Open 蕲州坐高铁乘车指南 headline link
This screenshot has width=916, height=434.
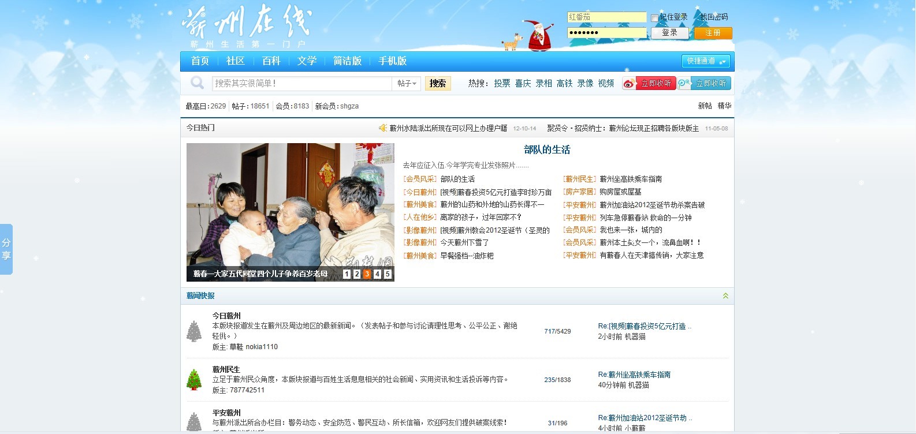(x=631, y=179)
